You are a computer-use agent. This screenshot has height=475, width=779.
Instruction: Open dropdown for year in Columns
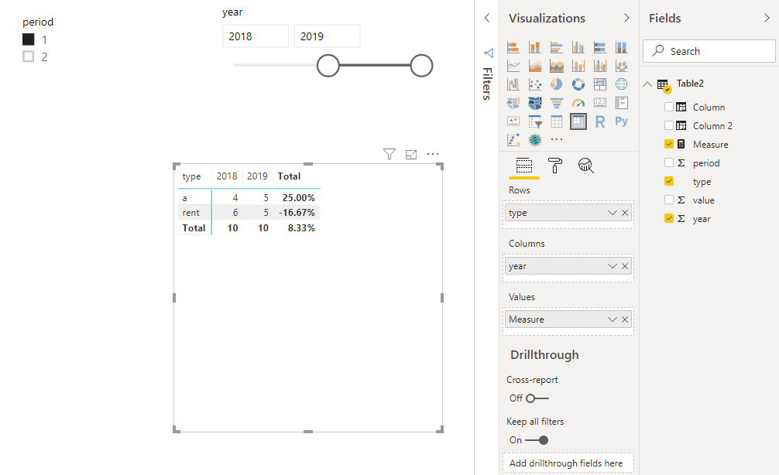(x=612, y=267)
